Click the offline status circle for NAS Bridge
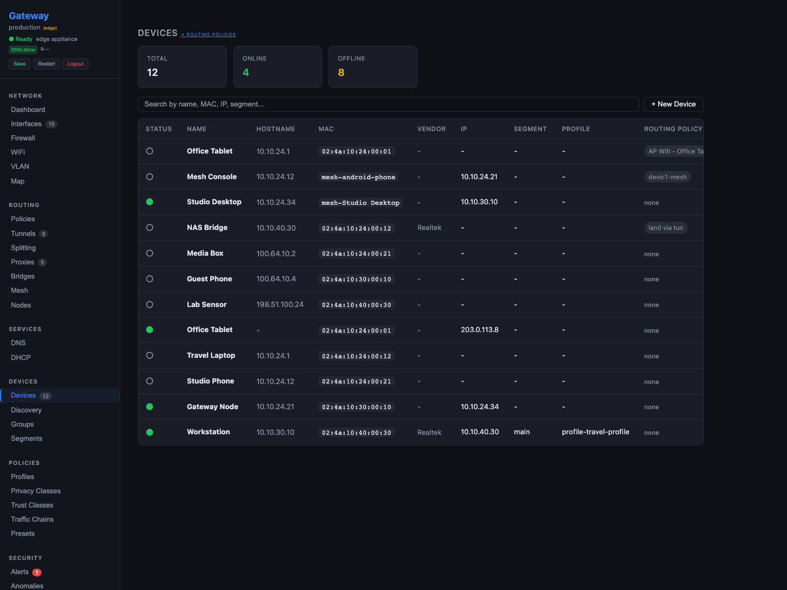The height and width of the screenshot is (590, 787). 150,228
